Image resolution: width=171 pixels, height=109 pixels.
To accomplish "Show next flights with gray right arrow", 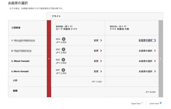I will pyautogui.click(x=161, y=59).
